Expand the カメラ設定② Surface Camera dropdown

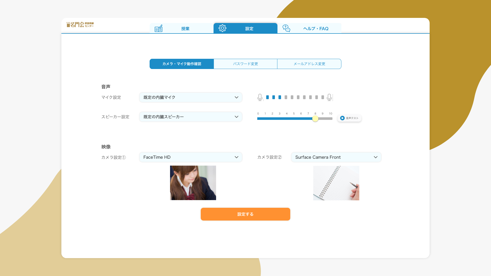coord(336,157)
